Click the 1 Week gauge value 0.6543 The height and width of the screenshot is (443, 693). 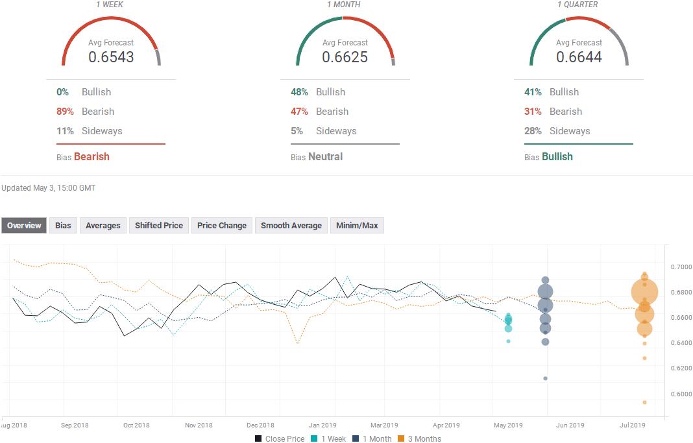(x=111, y=57)
